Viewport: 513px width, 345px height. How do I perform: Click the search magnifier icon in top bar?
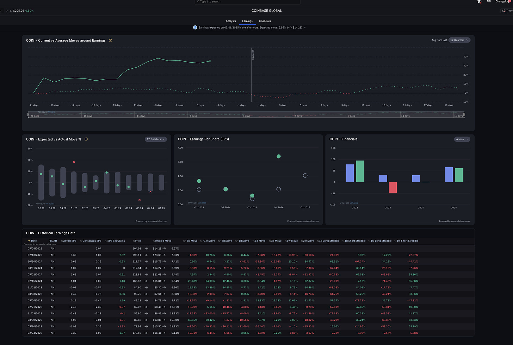pyautogui.click(x=198, y=2)
